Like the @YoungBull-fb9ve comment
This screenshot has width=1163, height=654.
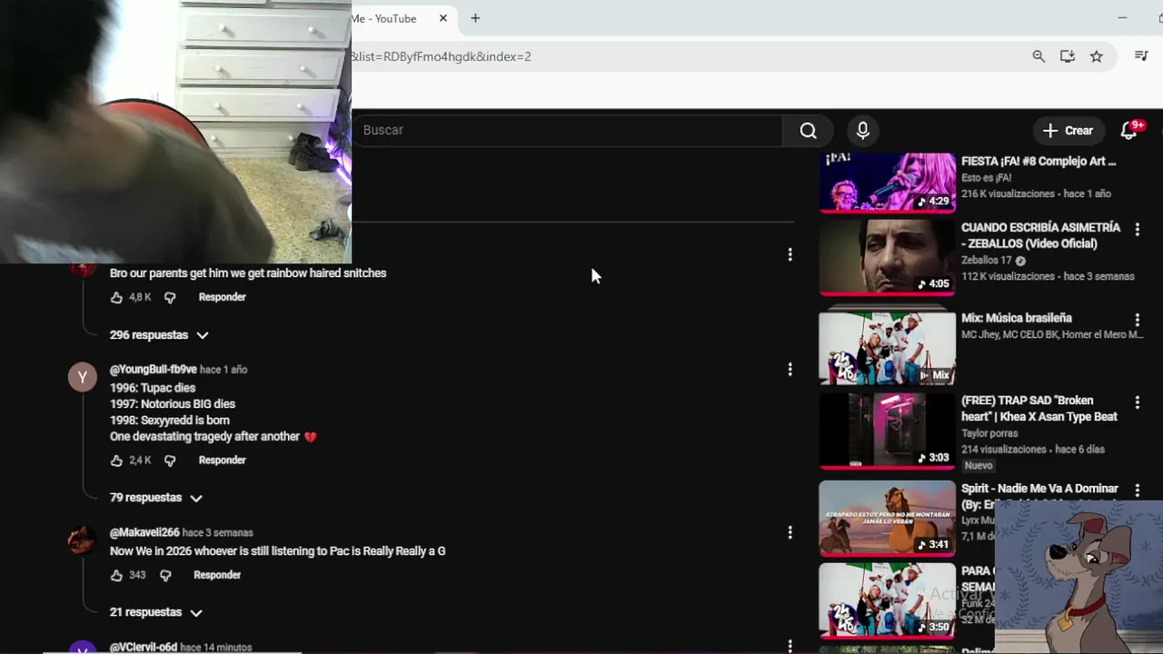[116, 461]
